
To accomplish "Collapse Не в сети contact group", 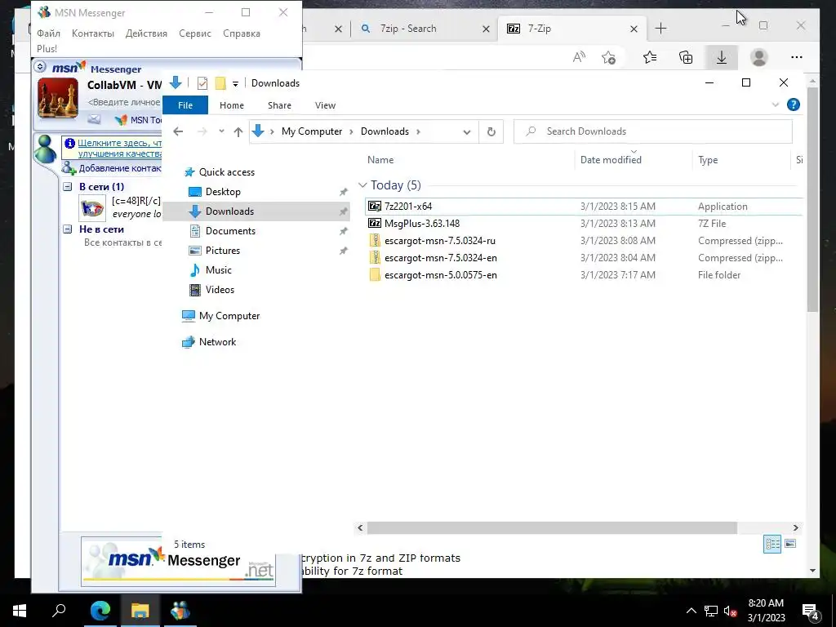I will point(68,229).
